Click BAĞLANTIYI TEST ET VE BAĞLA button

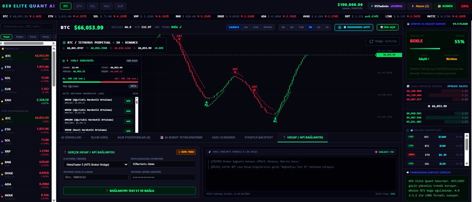tap(129, 191)
